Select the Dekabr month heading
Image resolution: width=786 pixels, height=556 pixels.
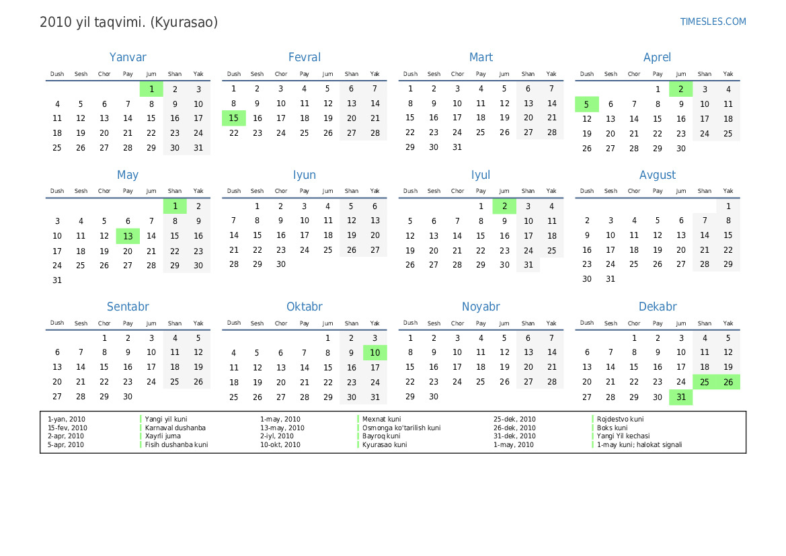click(x=657, y=307)
